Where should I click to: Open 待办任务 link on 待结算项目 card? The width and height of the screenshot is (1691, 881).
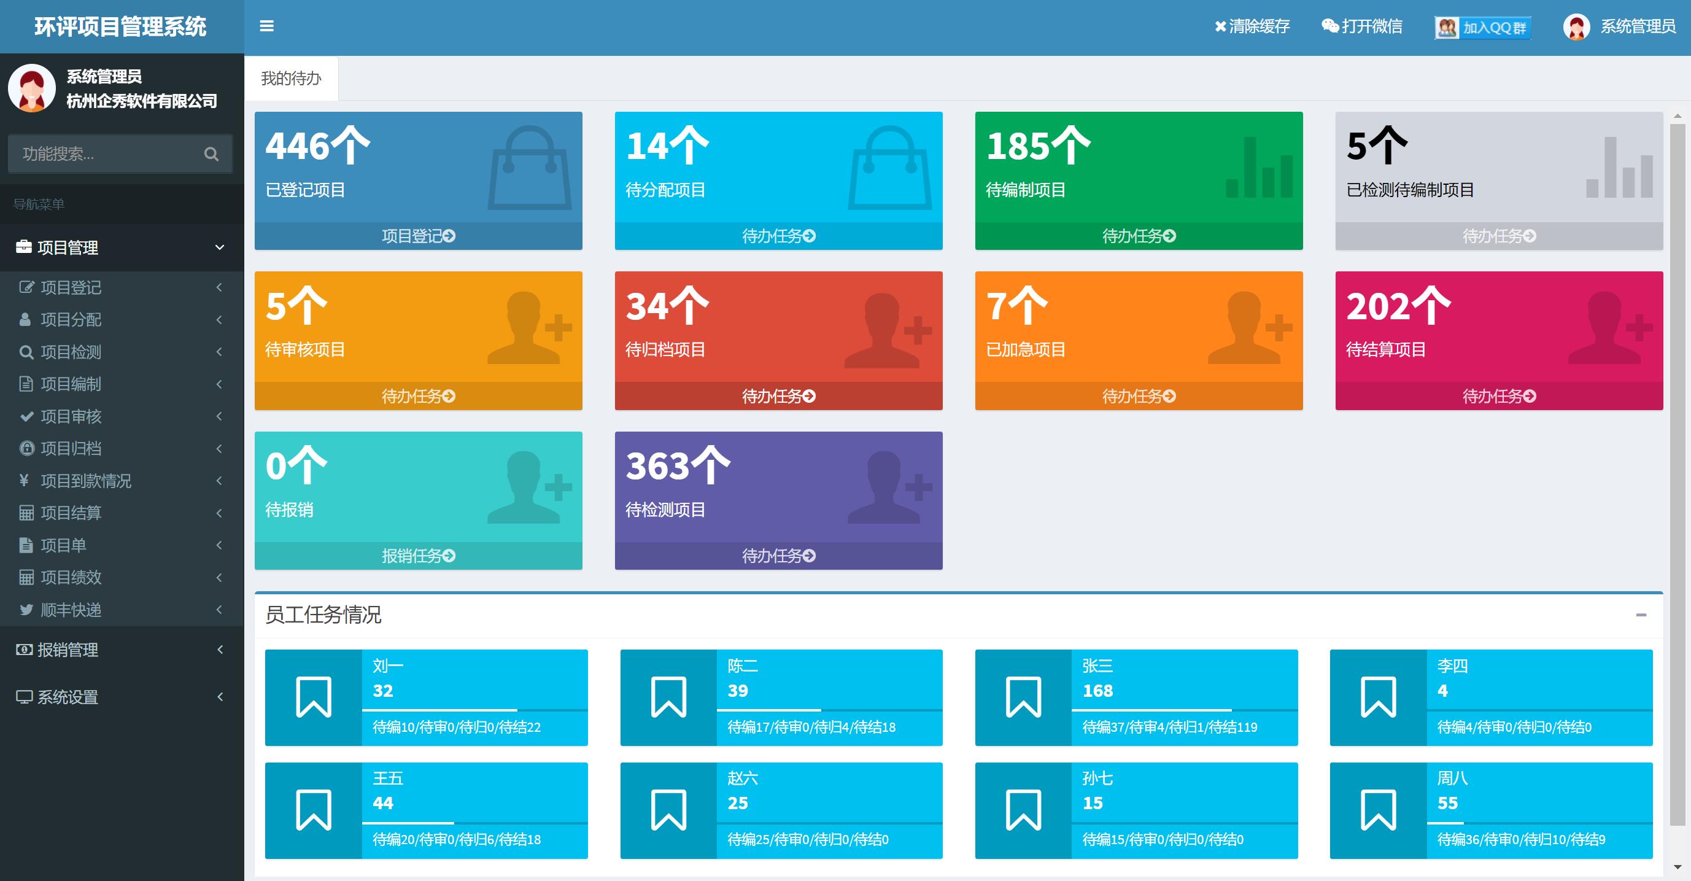pyautogui.click(x=1499, y=396)
